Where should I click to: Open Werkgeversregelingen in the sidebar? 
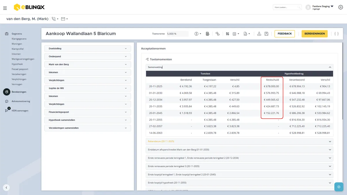click(23, 59)
